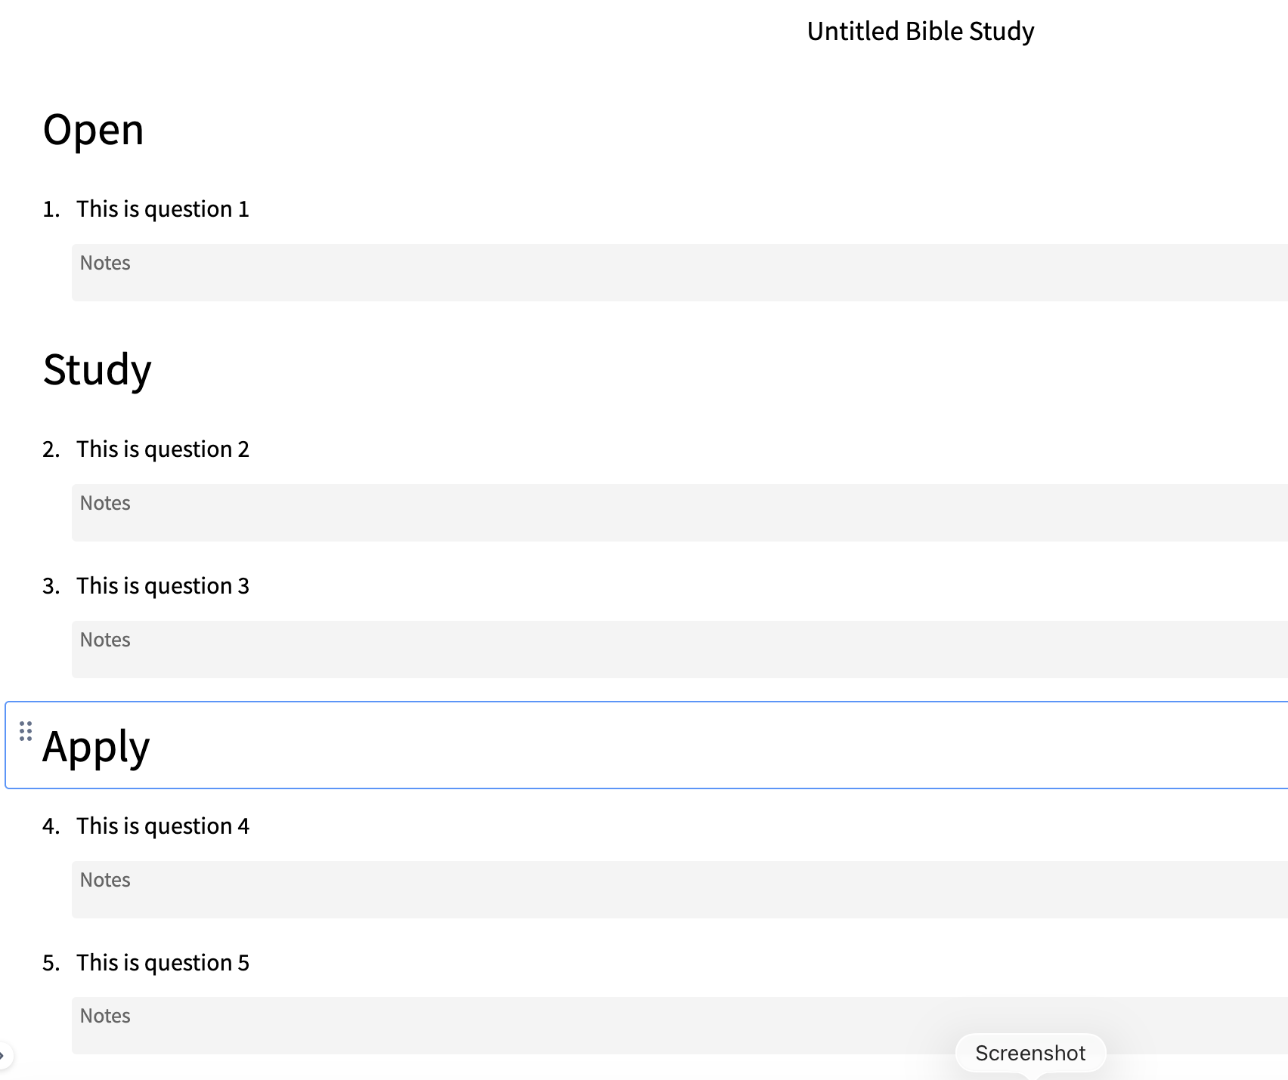Screen dimensions: 1288x1080
Task: Click the six-dot drag handle beside Apply
Action: 26,731
